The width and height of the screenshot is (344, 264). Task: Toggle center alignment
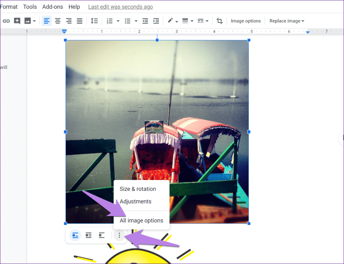(57, 21)
